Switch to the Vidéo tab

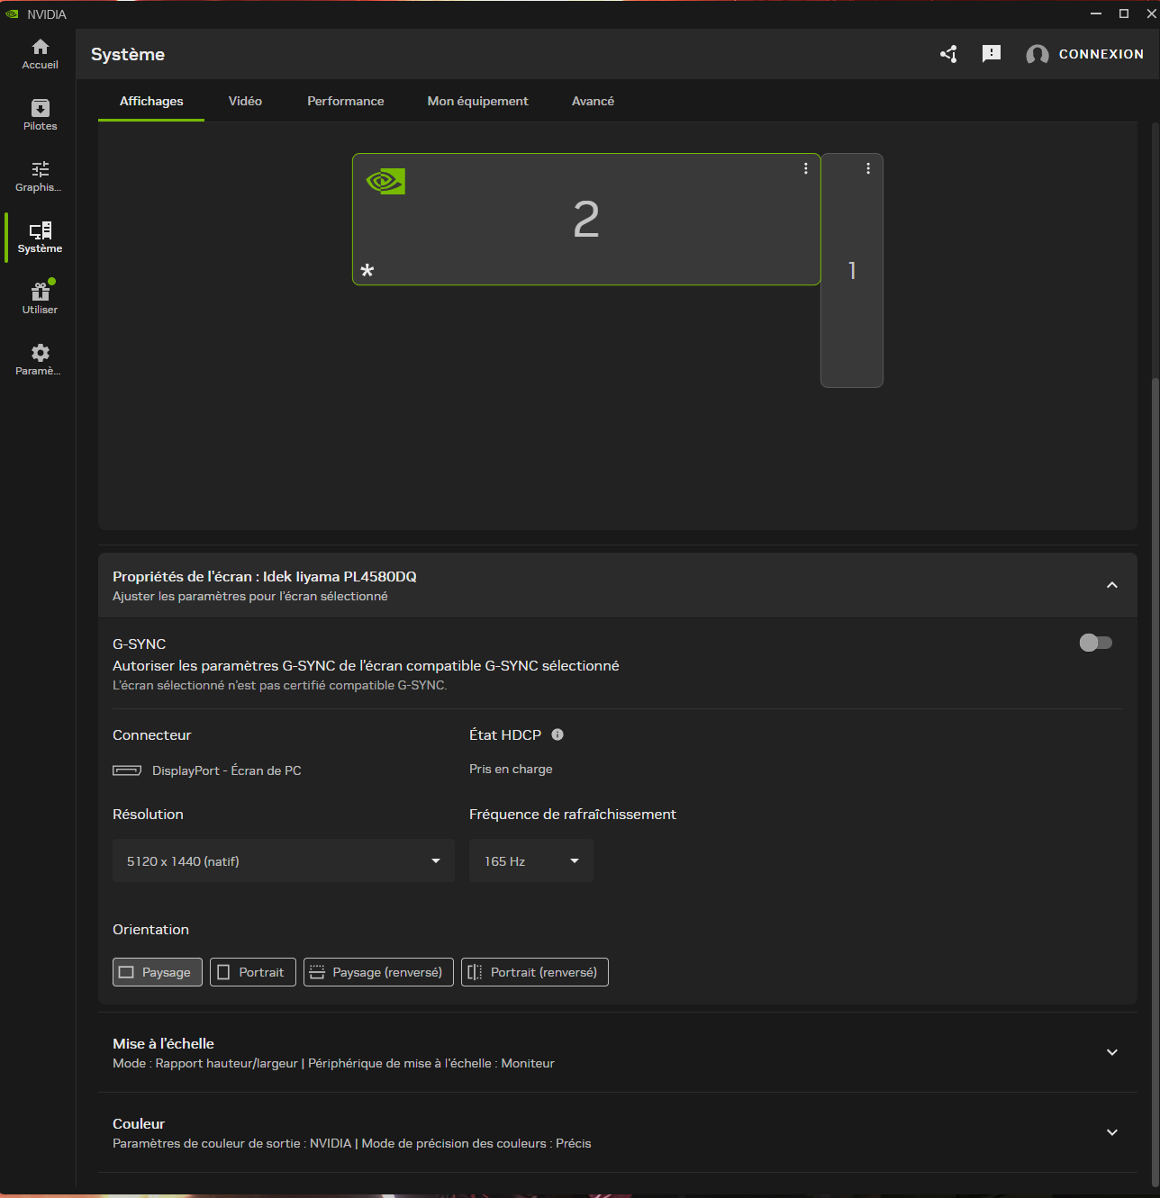click(x=245, y=101)
